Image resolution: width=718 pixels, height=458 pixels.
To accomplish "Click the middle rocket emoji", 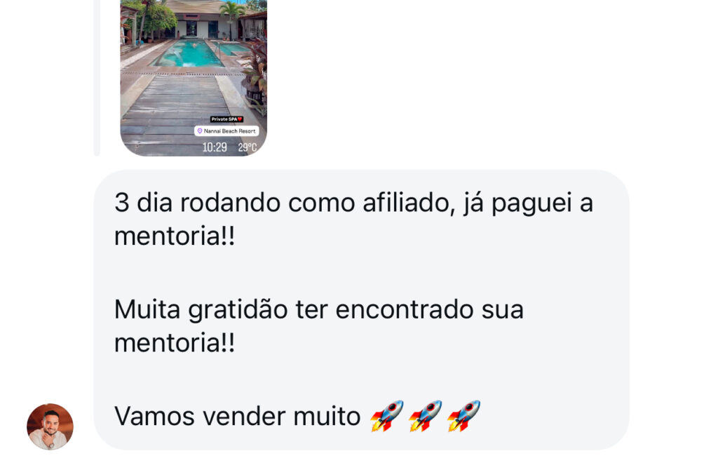I will click(426, 416).
